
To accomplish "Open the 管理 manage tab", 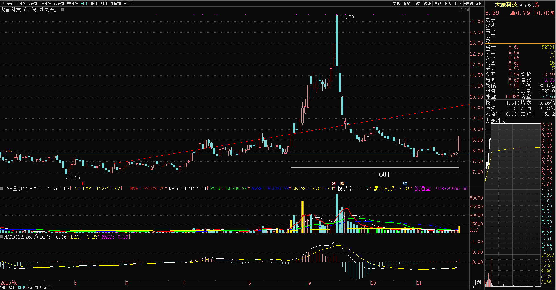I will 21,287.
